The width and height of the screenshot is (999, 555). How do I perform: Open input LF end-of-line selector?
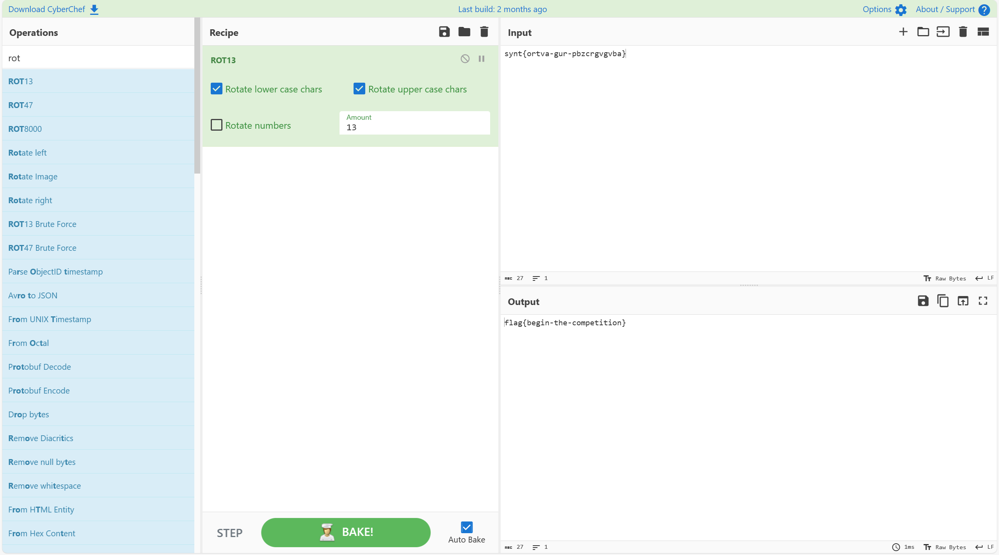985,278
